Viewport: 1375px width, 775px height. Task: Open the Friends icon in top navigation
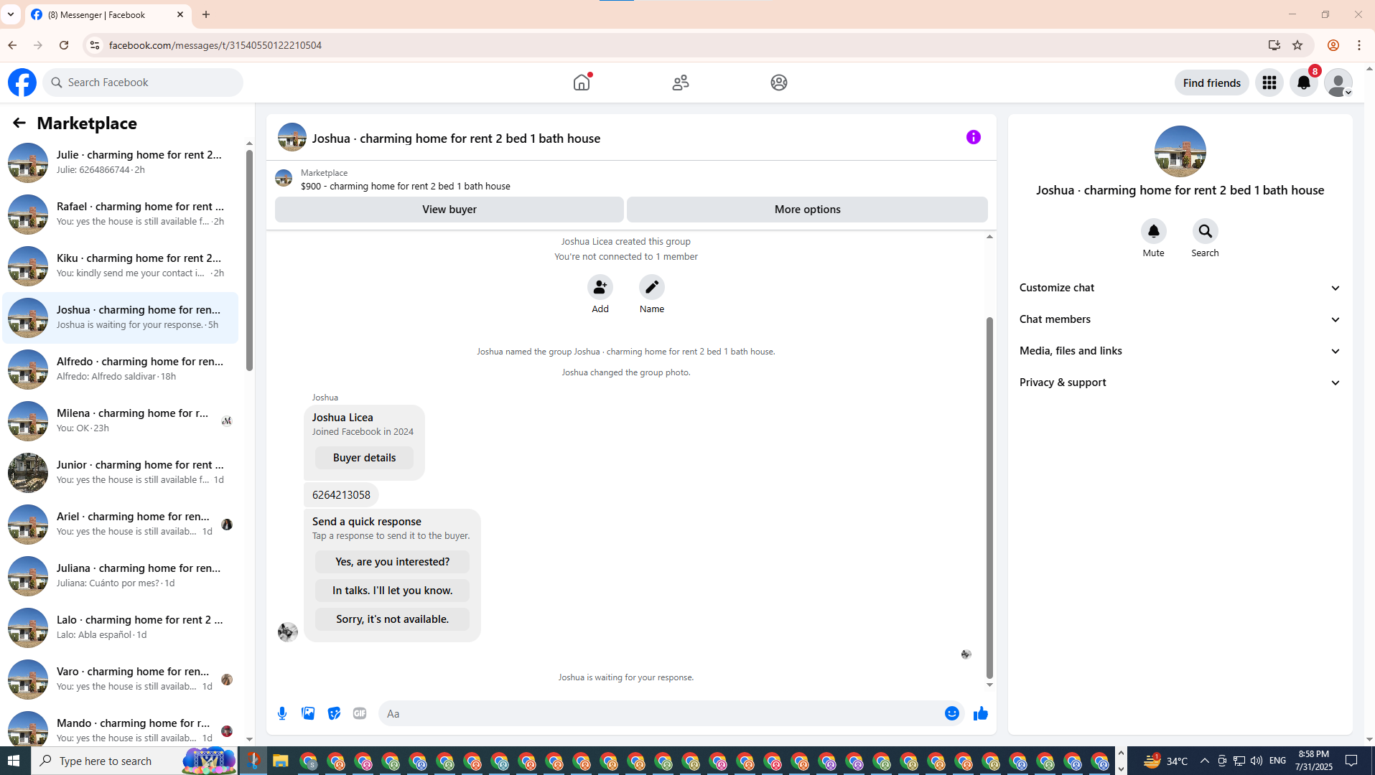coord(681,83)
